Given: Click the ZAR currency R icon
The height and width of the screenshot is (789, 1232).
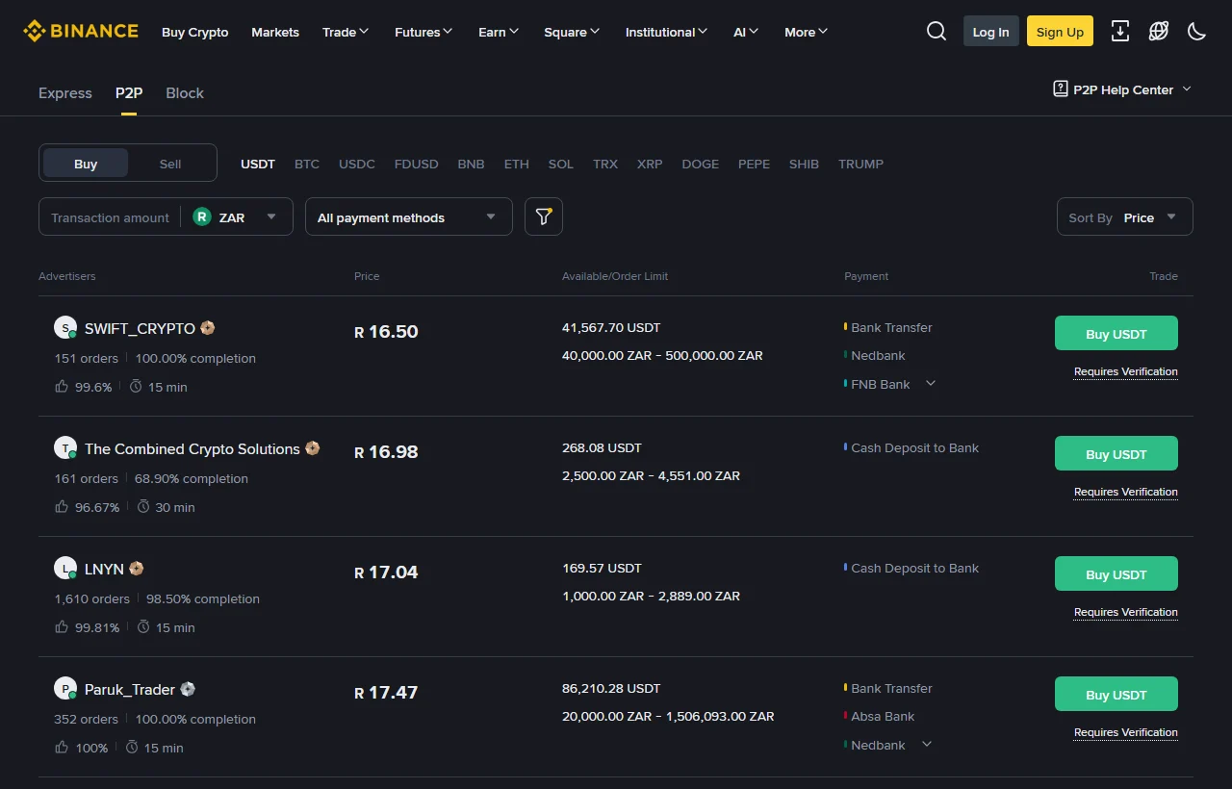Looking at the screenshot, I should (x=201, y=216).
